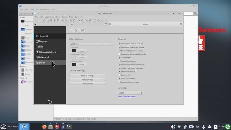
Task: Click the 1:1 actual size toolbar icon
Action: click(102, 20)
